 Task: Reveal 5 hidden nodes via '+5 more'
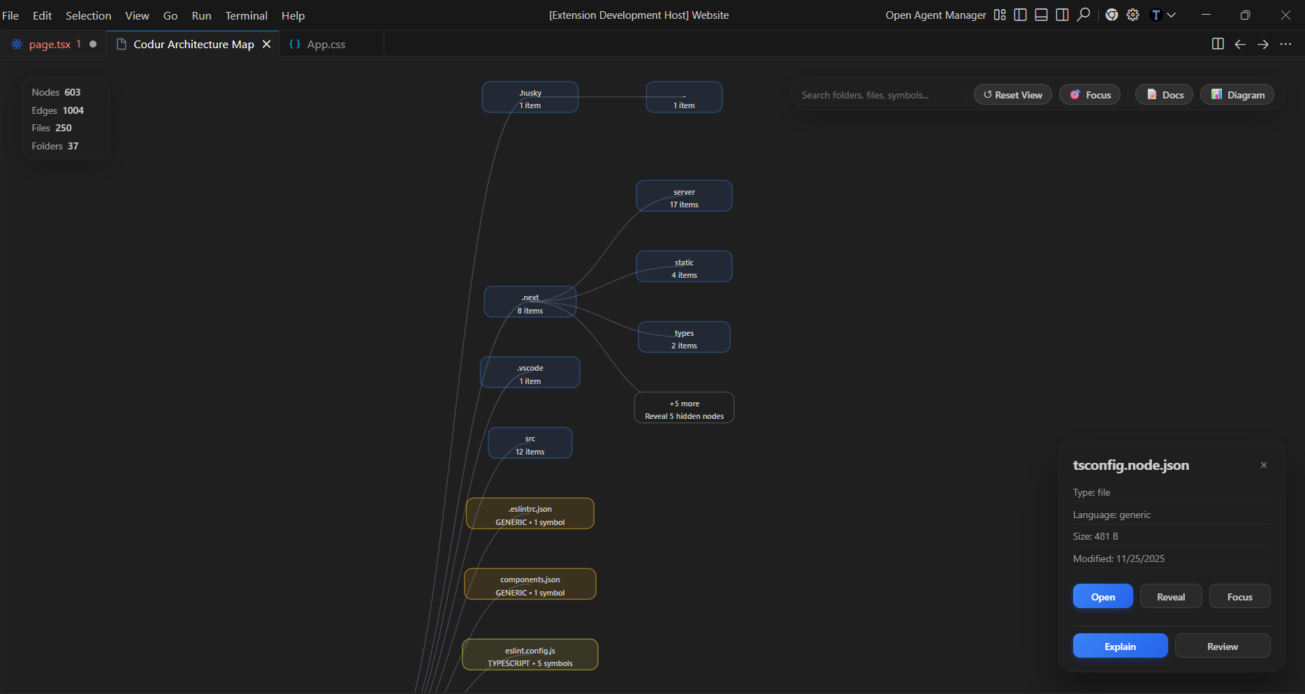(683, 408)
